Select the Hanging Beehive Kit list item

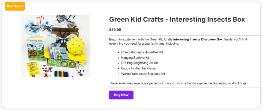click(x=135, y=58)
